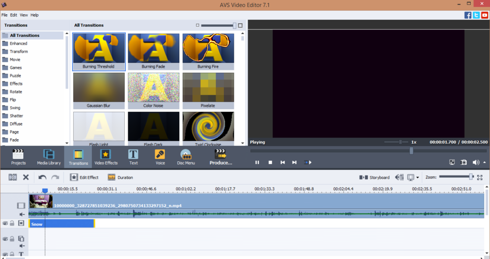Click the preview playback progress bar
Screen dimensions: 490x259
click(368, 151)
